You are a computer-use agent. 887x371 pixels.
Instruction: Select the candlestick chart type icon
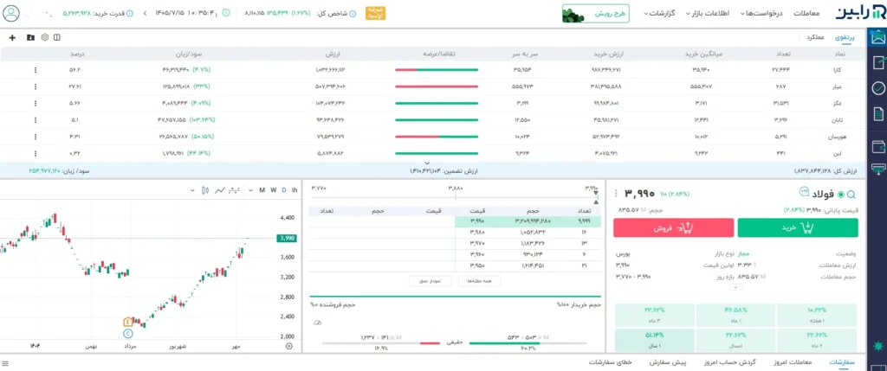(x=205, y=190)
